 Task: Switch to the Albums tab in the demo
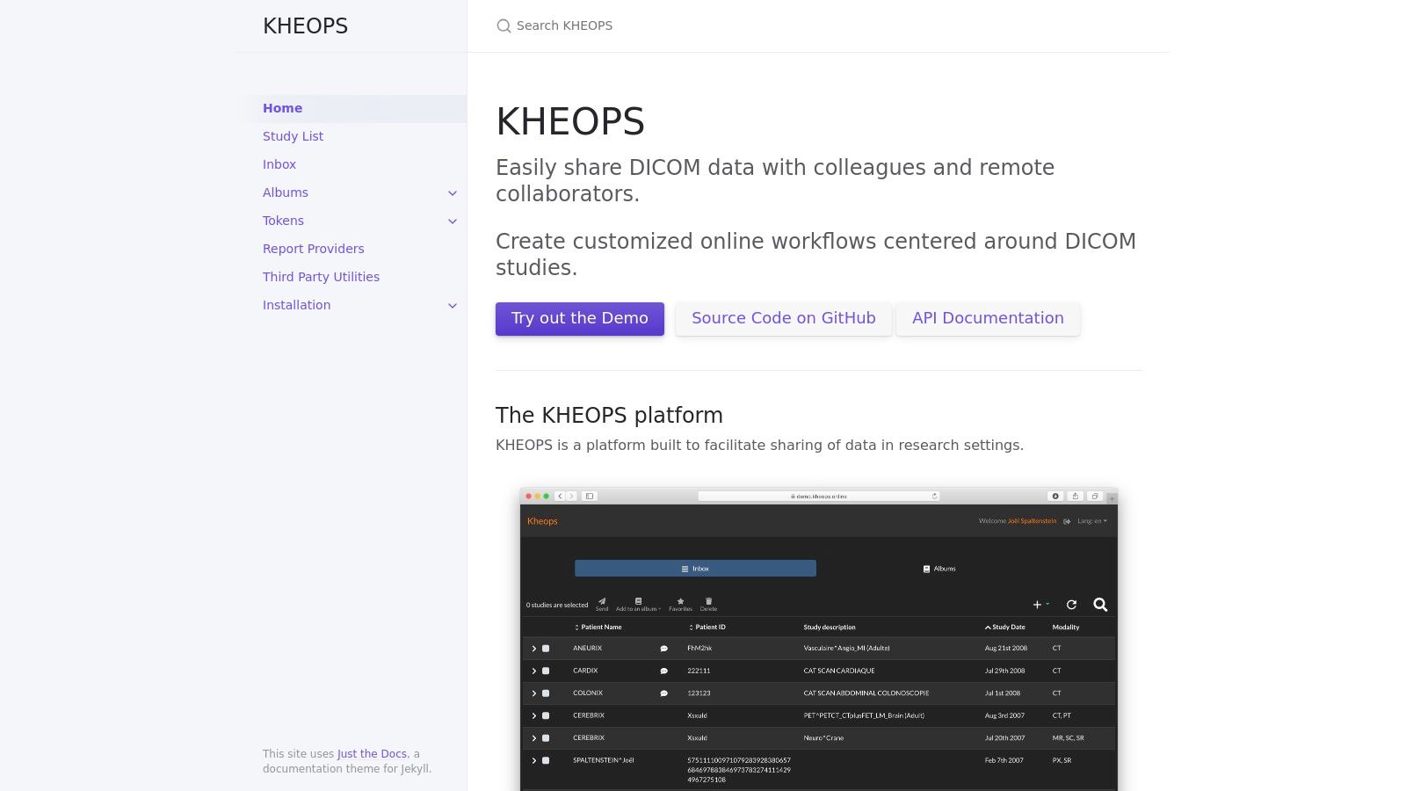click(x=938, y=569)
